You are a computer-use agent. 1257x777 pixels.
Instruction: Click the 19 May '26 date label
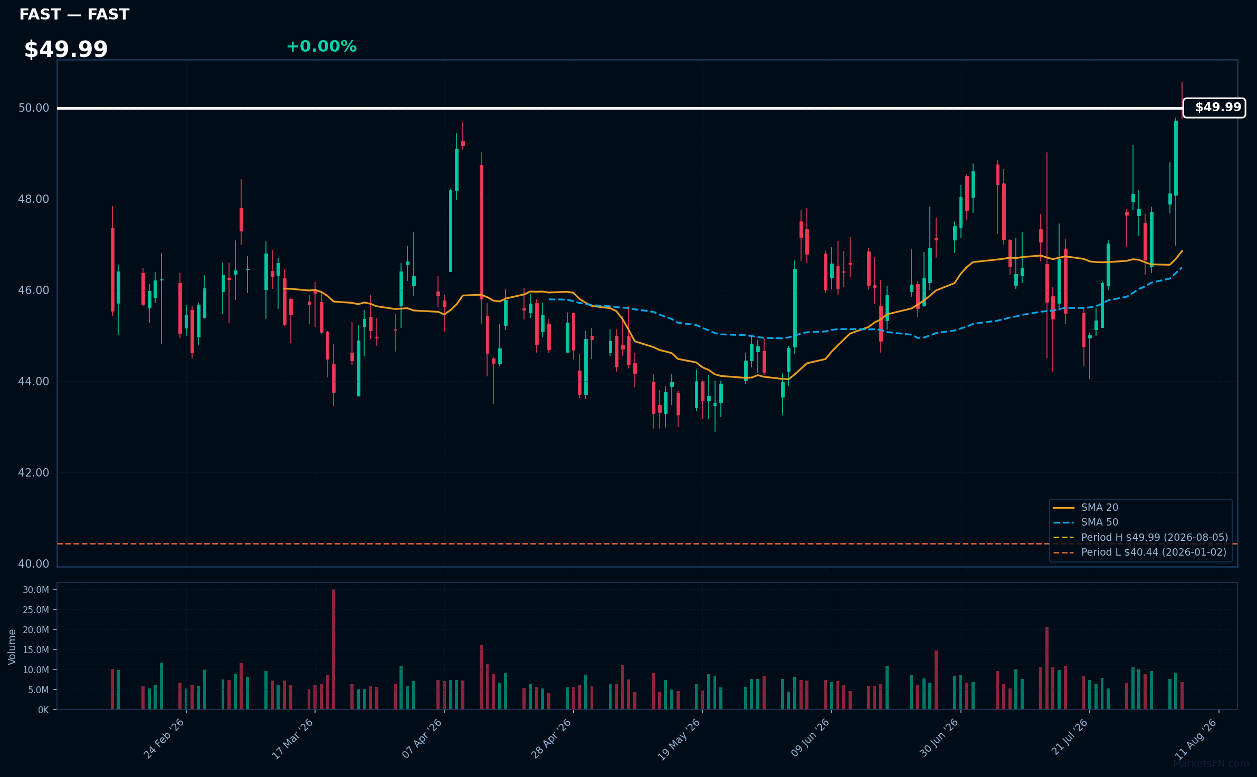tap(679, 739)
